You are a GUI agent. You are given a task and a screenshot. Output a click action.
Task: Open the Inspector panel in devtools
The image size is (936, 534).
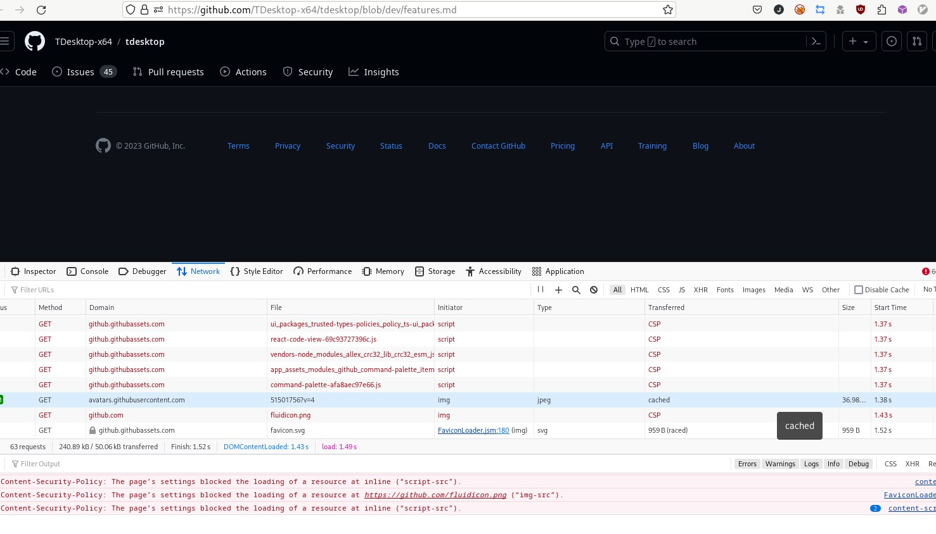(33, 271)
